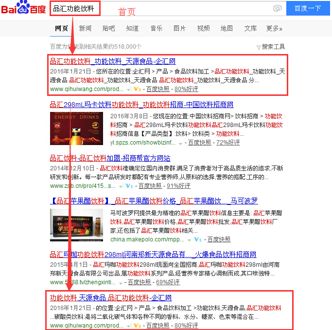Click the china.makepolo.com/mpp... URL
Image resolution: width=332 pixels, height=330 pixels.
[147, 239]
